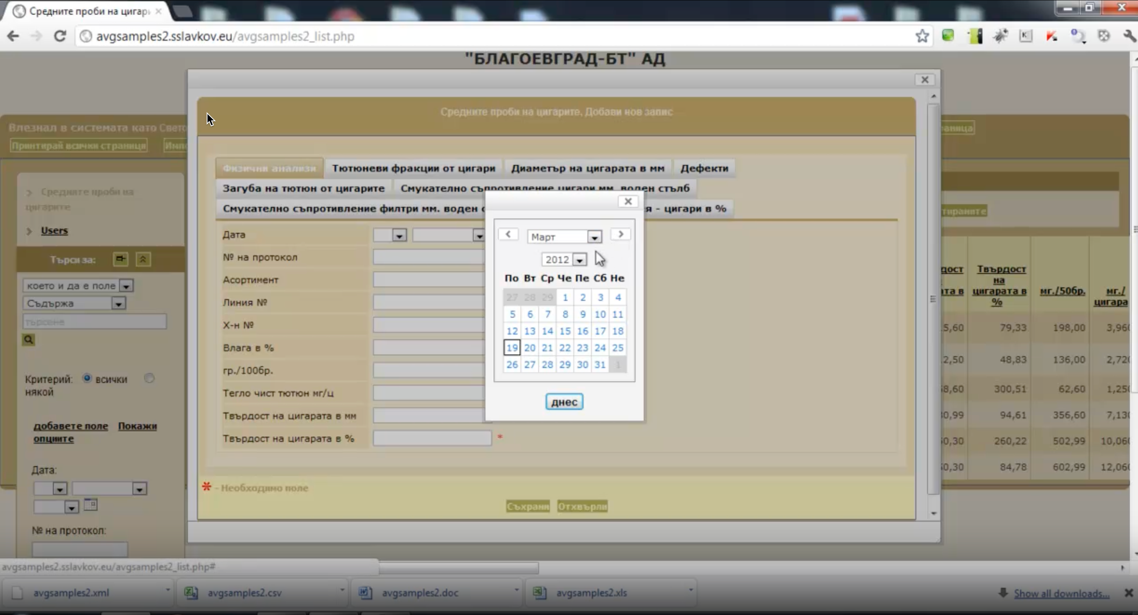Select day 19 in calendar
This screenshot has width=1138, height=615.
[x=512, y=348]
